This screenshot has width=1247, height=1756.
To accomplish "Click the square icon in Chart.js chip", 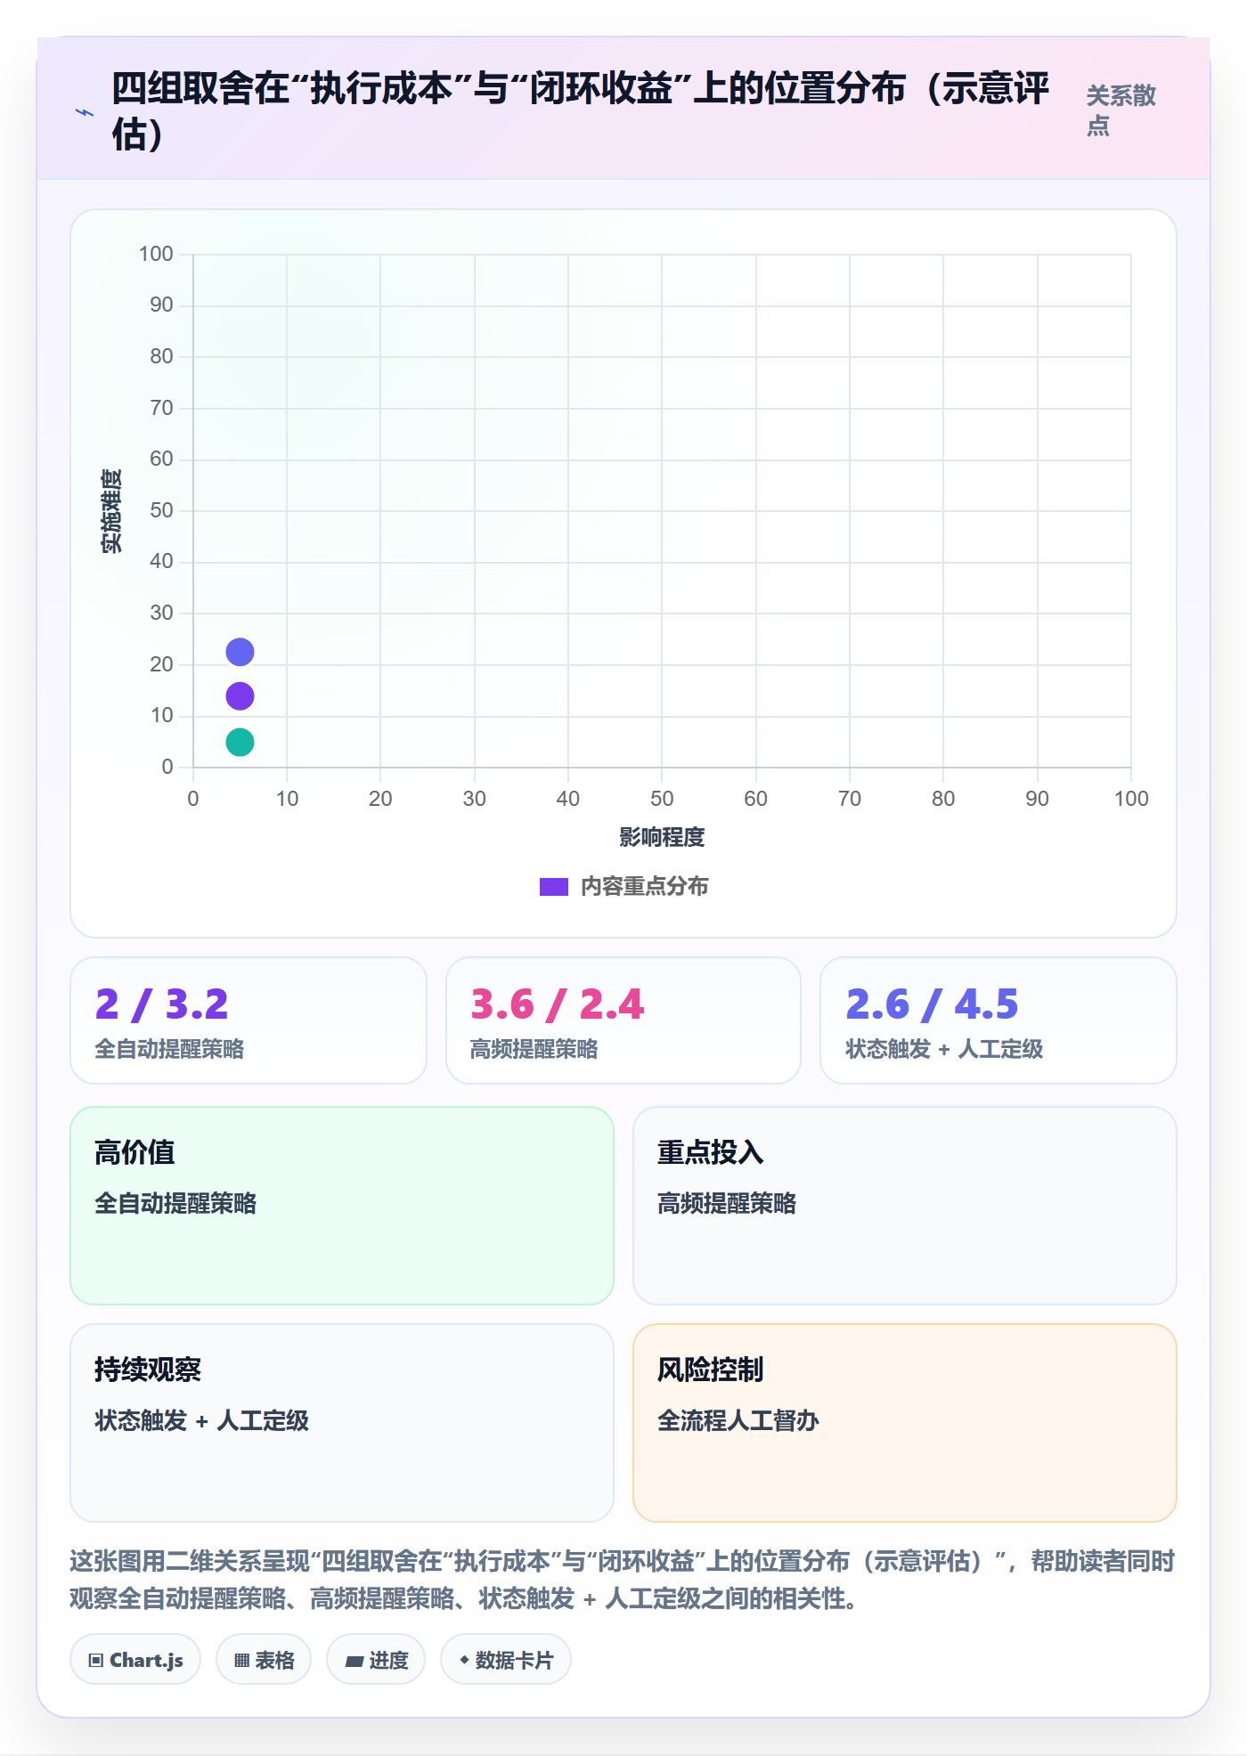I will [x=96, y=1661].
